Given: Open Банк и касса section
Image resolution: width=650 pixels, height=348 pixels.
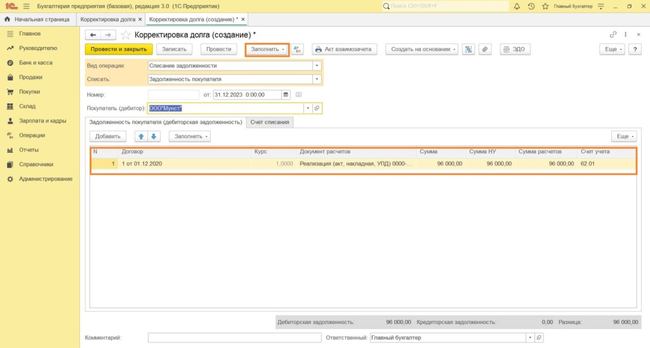Looking at the screenshot, I should 36,63.
